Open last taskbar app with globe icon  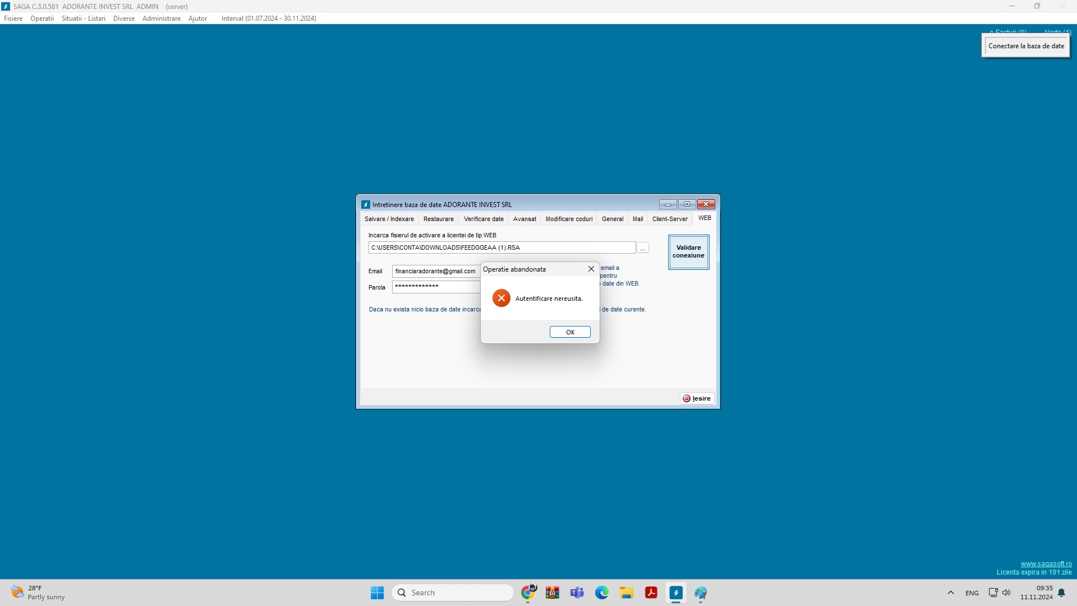[701, 593]
